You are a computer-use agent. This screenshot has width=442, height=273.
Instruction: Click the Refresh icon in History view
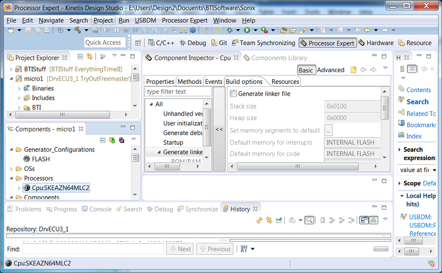click(x=259, y=220)
